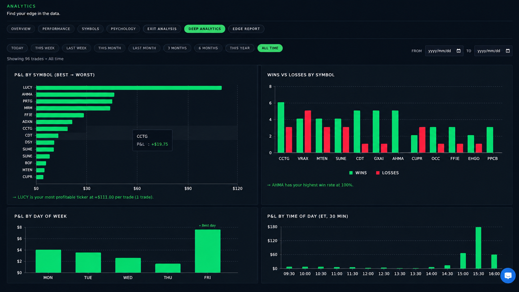Click the 'WINS VS LOSSES BY SYMBOL' heading
The image size is (519, 292).
301,75
